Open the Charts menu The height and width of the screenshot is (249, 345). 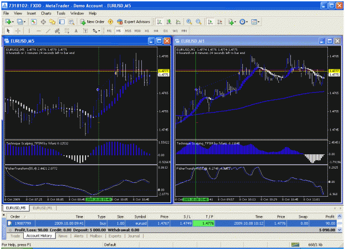(x=46, y=13)
